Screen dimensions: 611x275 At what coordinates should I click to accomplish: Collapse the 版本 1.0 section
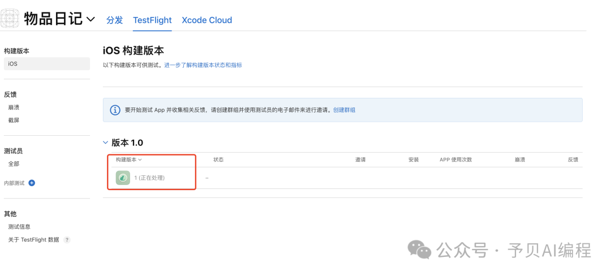(106, 143)
